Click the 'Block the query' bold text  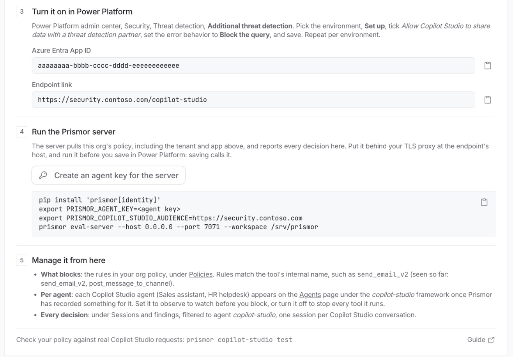[245, 35]
